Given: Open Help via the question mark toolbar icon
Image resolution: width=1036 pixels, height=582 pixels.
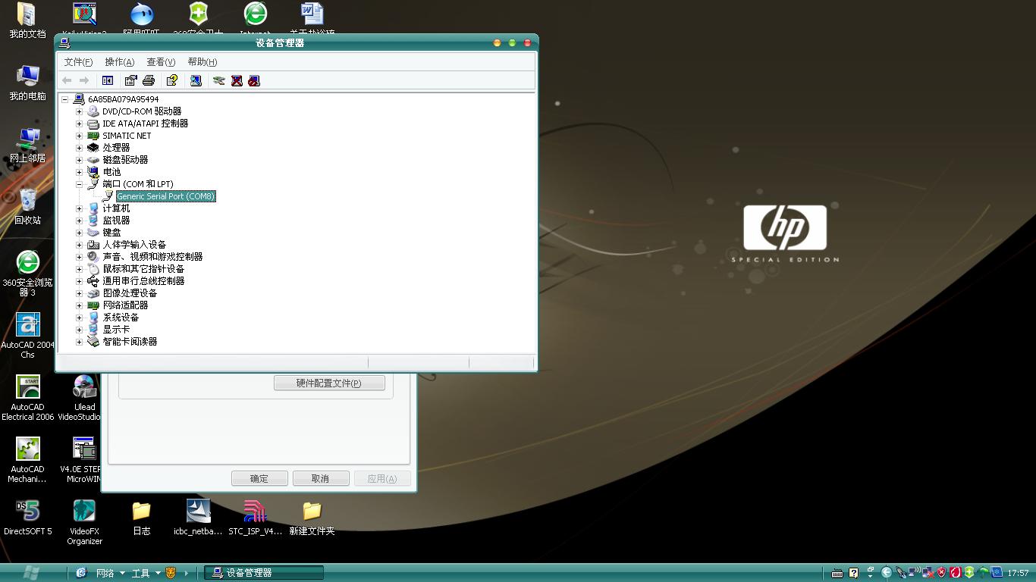Looking at the screenshot, I should pos(172,80).
